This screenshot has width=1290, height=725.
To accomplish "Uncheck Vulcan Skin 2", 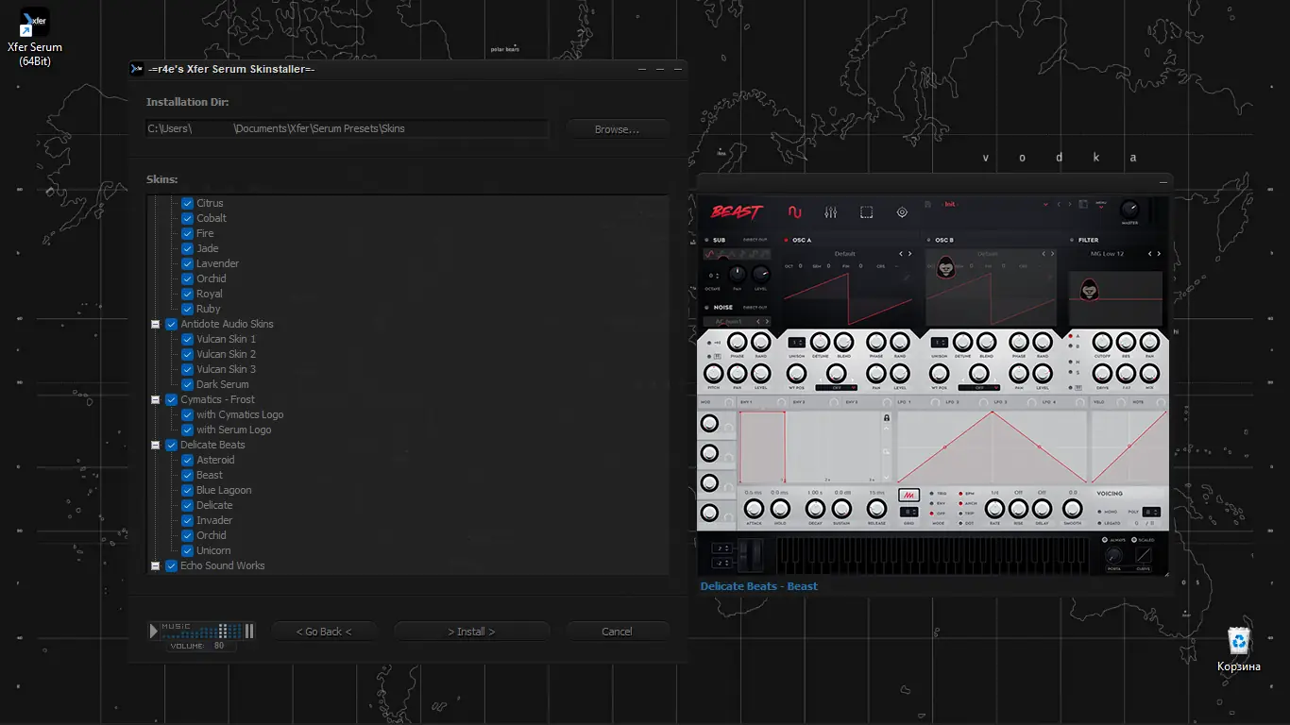I will click(x=187, y=354).
